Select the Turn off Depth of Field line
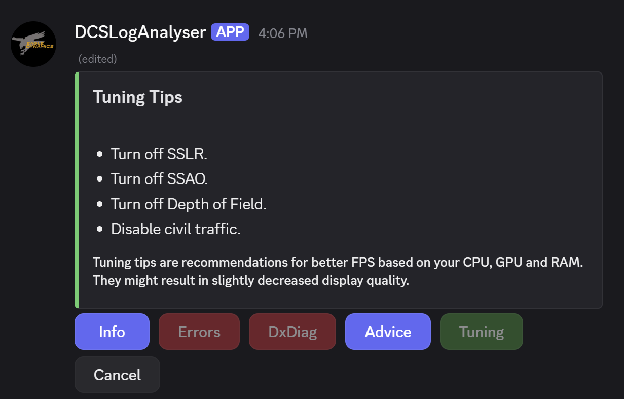Image resolution: width=624 pixels, height=399 pixels. pyautogui.click(x=189, y=204)
